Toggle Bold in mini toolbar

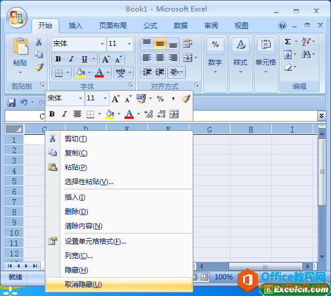[x=52, y=114]
